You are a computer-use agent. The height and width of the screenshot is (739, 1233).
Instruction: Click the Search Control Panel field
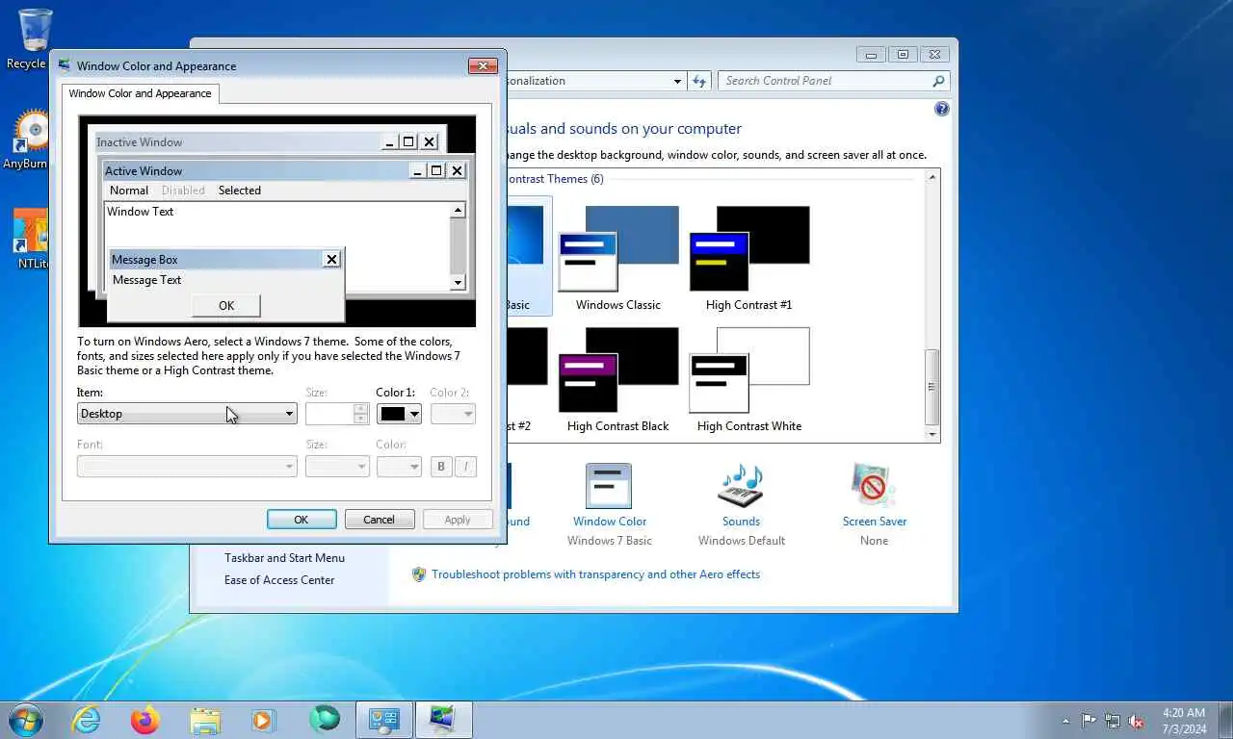pos(825,81)
